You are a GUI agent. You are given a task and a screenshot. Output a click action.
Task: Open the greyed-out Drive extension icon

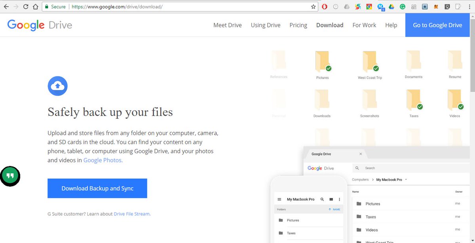(x=347, y=7)
